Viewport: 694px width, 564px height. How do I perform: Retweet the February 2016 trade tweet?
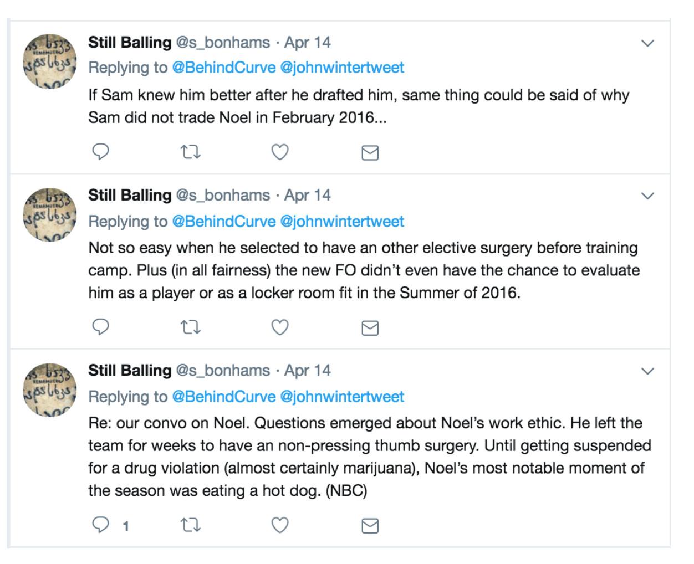coord(191,152)
